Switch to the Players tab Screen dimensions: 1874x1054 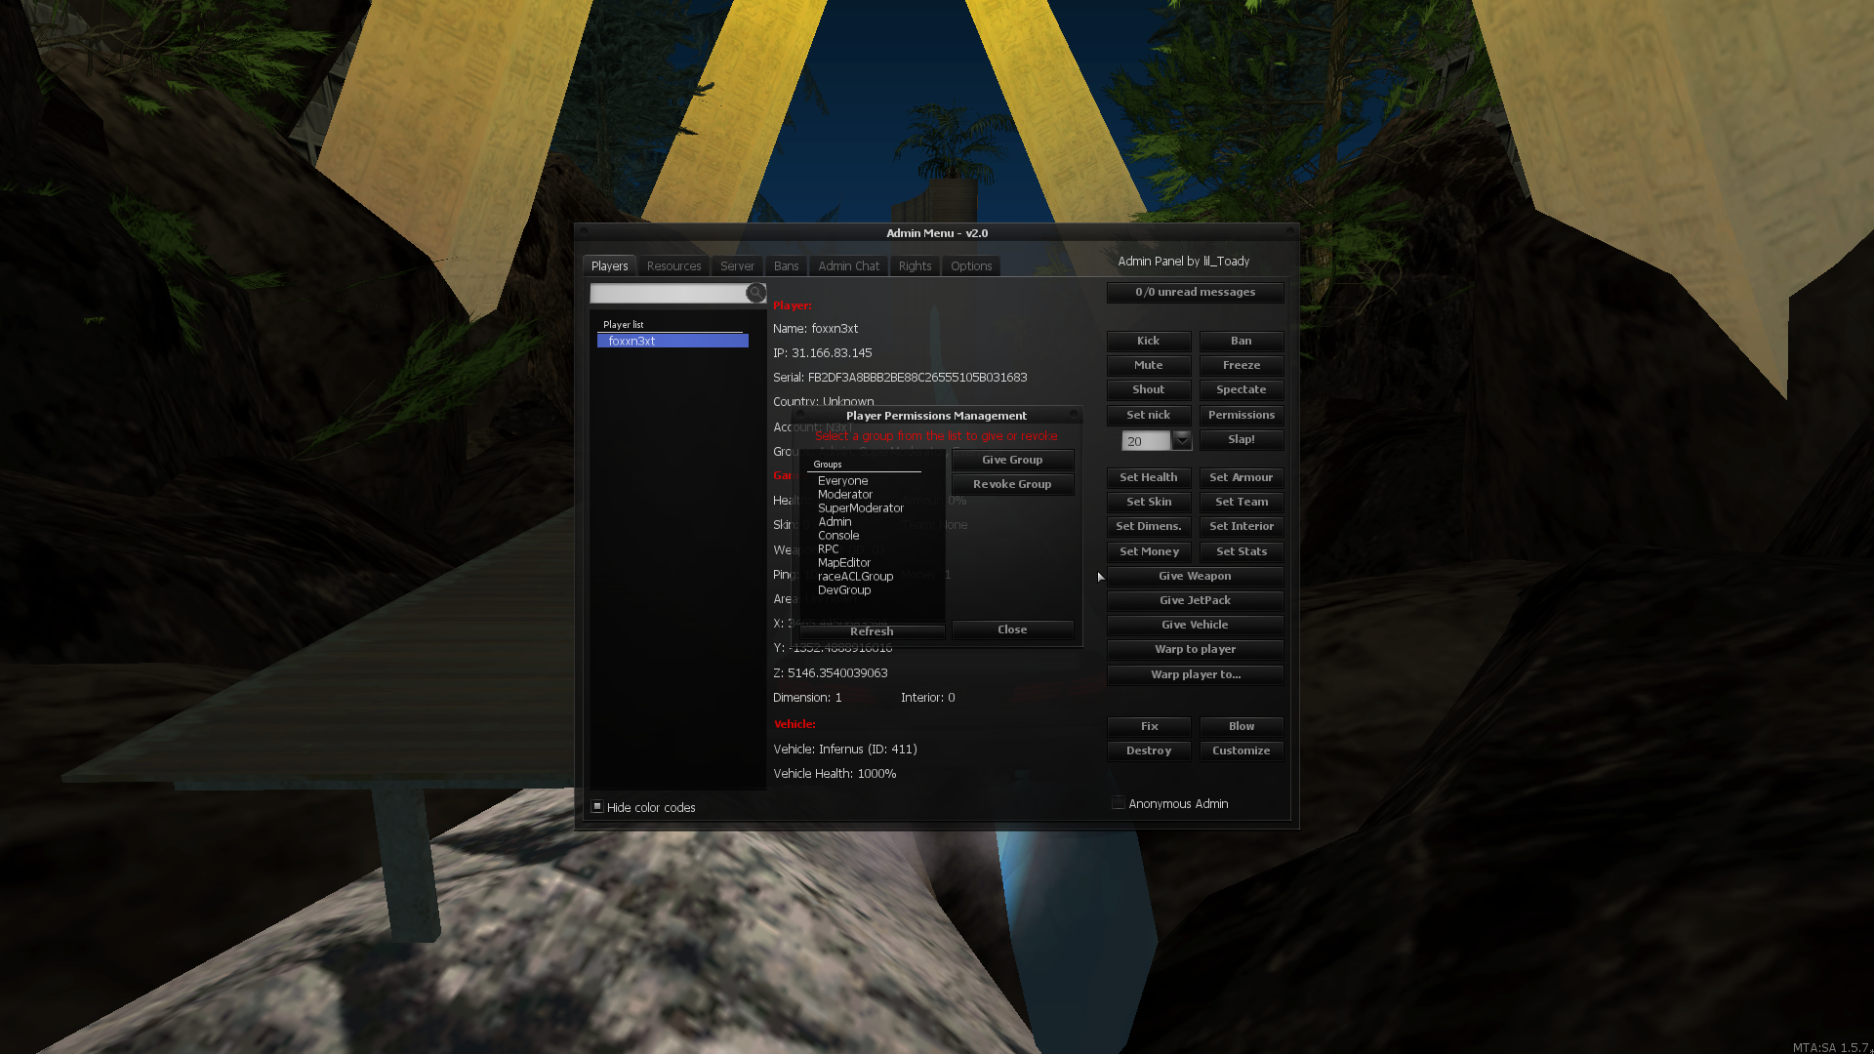(x=610, y=265)
